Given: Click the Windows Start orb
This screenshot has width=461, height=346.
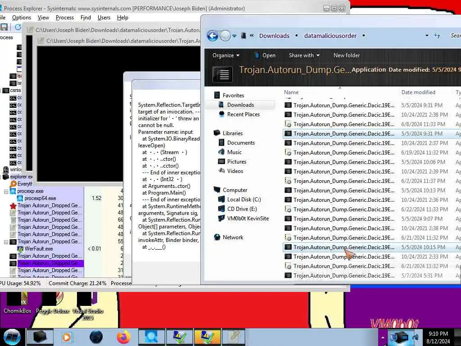Looking at the screenshot, I should pyautogui.click(x=12, y=337).
